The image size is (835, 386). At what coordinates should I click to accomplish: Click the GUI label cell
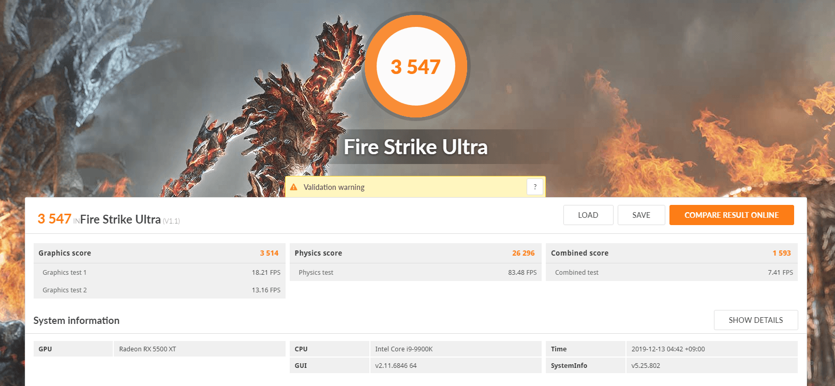[x=329, y=365]
